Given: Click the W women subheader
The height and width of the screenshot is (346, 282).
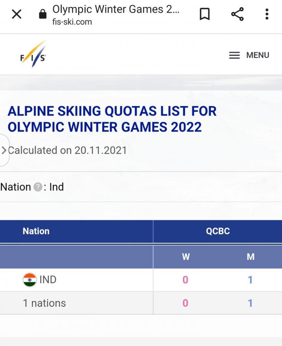Looking at the screenshot, I should (x=186, y=257).
